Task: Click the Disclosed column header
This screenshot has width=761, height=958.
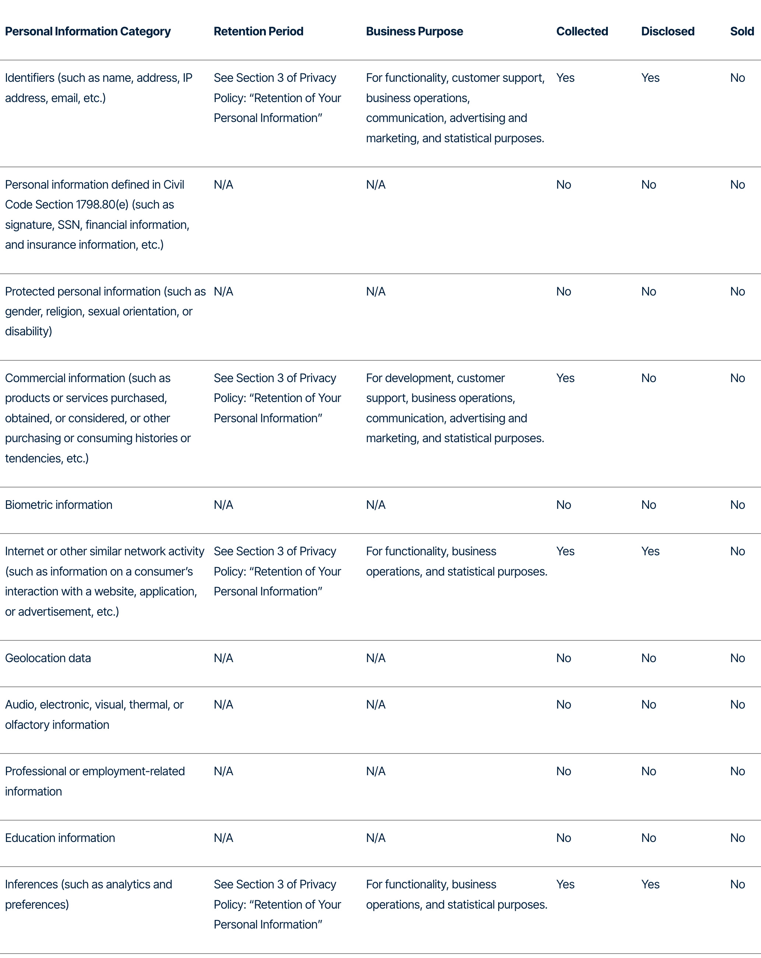Action: 668,31
